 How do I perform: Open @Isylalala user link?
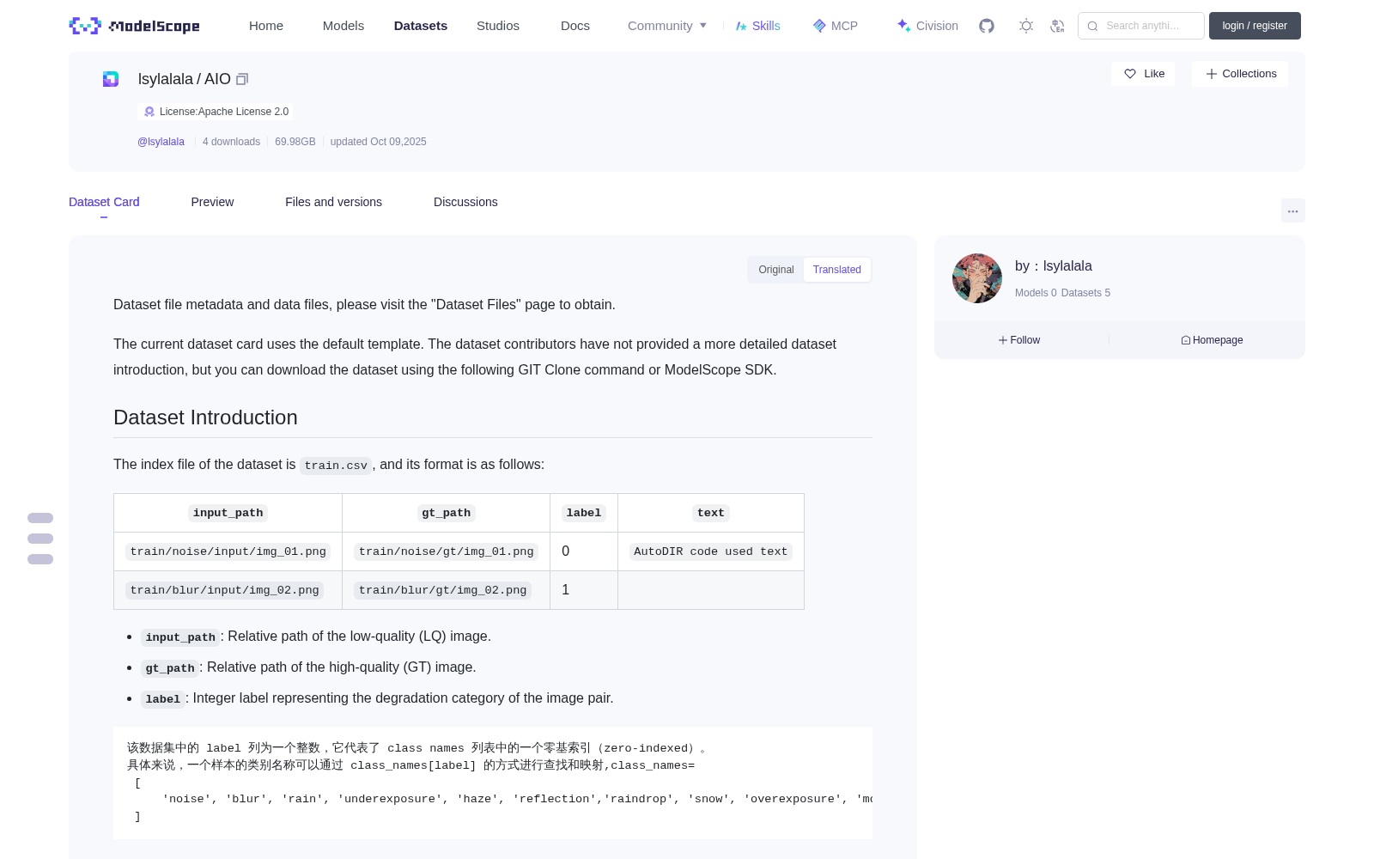coord(161,142)
